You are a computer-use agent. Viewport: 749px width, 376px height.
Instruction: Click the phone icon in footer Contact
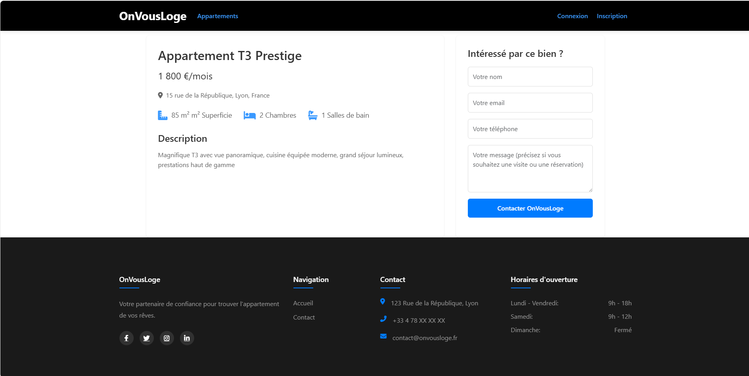click(x=383, y=319)
